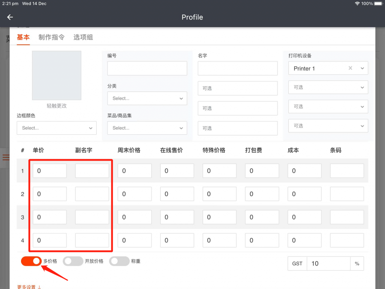Screen dimensions: 385x289
Task: Edit 副名字 in row 2
Action: 92,194
